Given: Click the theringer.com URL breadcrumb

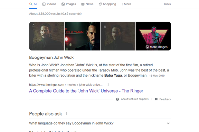Looking at the screenshot, I should pos(66,85).
